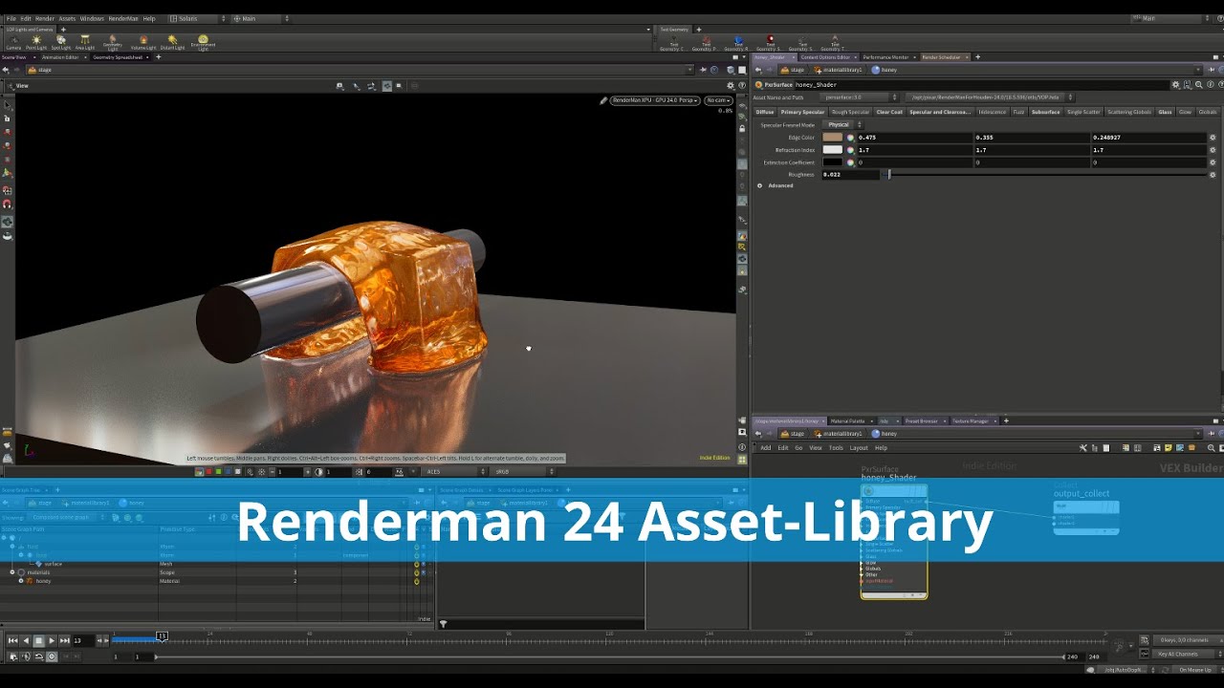The width and height of the screenshot is (1224, 688).
Task: Click the parameter gear icon next to honey_Shader
Action: [1175, 84]
